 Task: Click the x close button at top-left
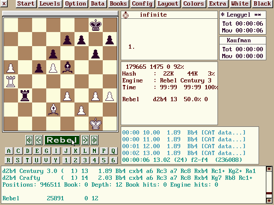(4, 4)
